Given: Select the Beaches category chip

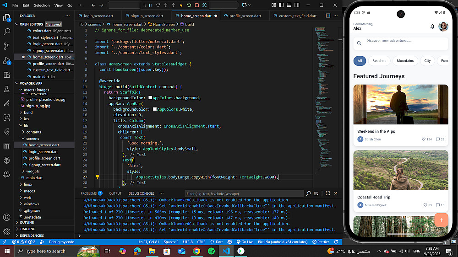Looking at the screenshot, I should click(379, 61).
